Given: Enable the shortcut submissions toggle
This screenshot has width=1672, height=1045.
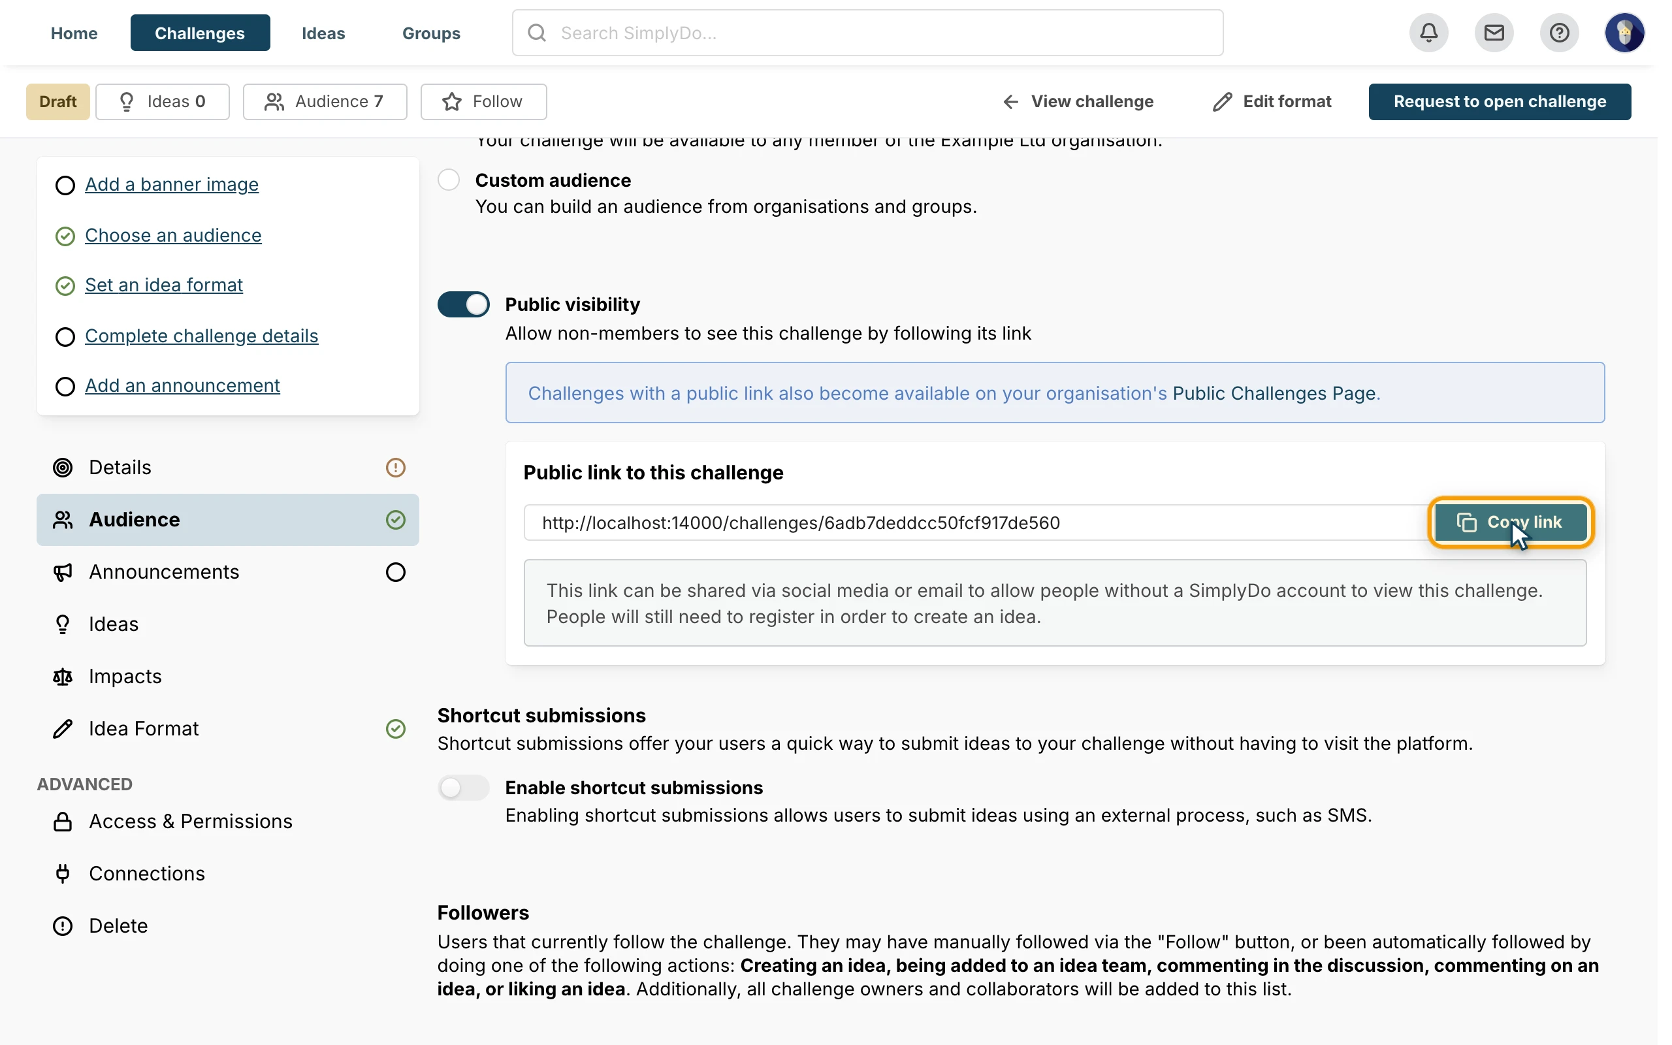Looking at the screenshot, I should (x=464, y=788).
